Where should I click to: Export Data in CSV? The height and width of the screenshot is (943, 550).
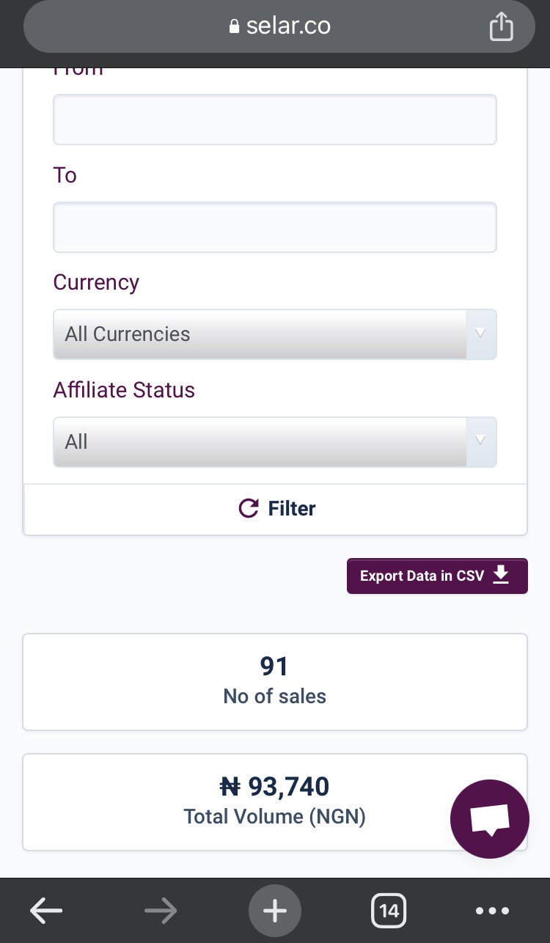click(437, 576)
